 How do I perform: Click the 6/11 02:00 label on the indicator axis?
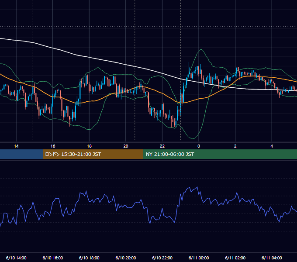coord(235,258)
